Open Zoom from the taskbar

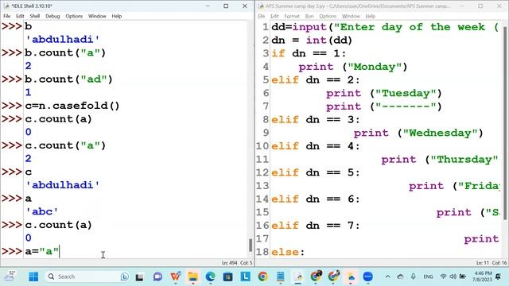click(367, 276)
